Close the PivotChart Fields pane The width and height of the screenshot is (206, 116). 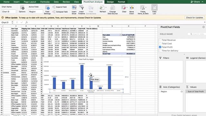click(203, 27)
